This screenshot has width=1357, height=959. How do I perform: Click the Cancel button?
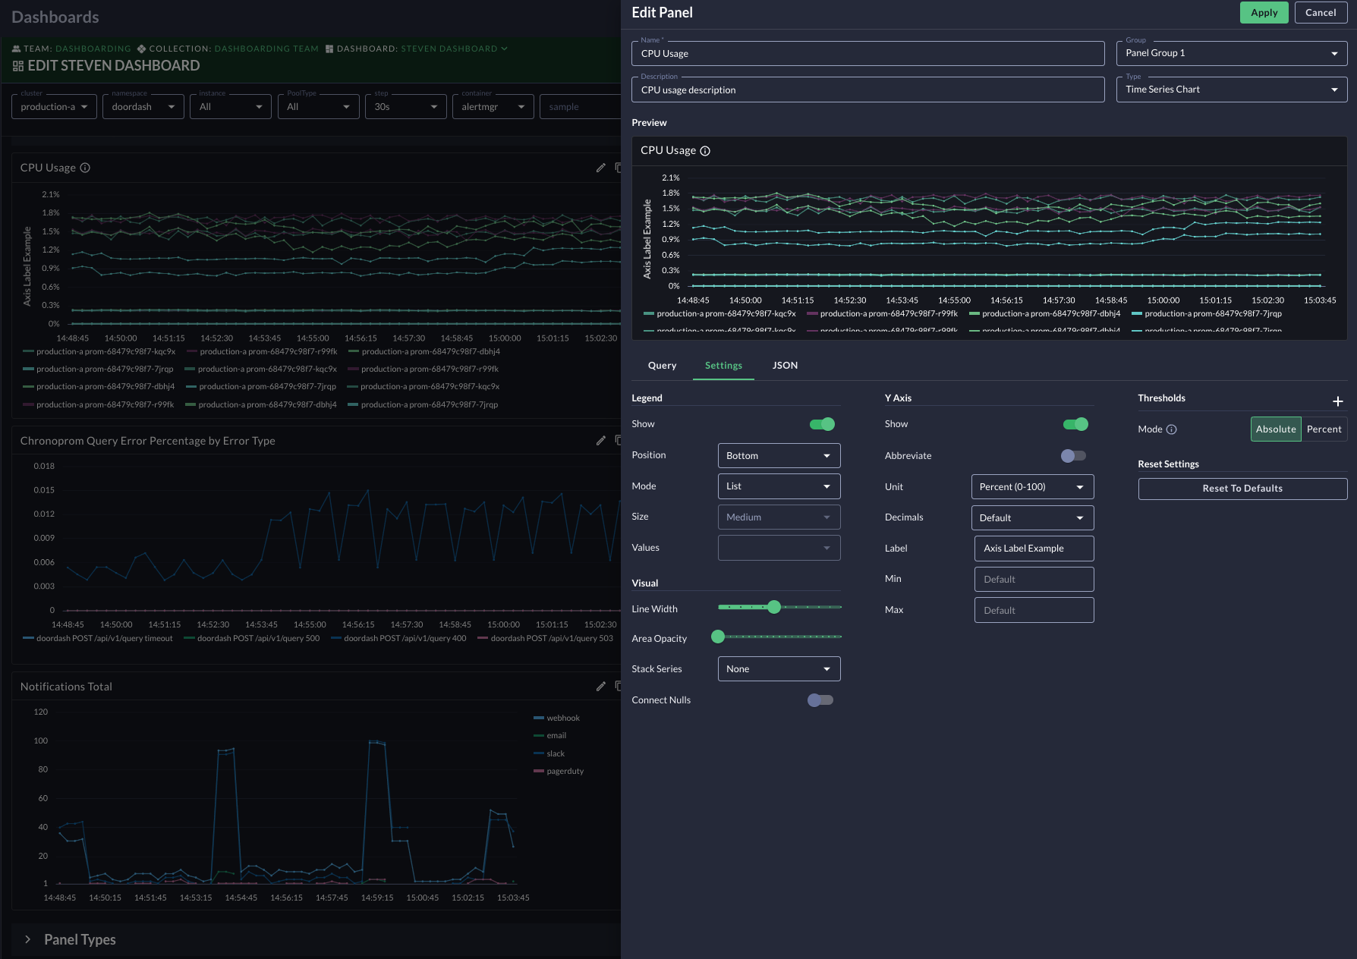(1321, 13)
